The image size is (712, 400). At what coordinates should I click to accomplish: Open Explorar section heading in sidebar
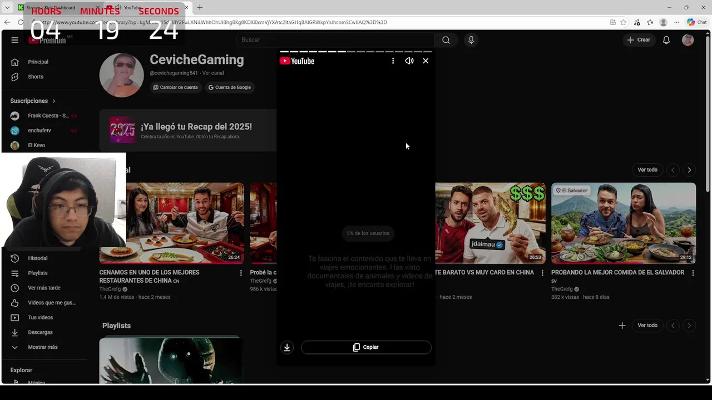pos(21,370)
